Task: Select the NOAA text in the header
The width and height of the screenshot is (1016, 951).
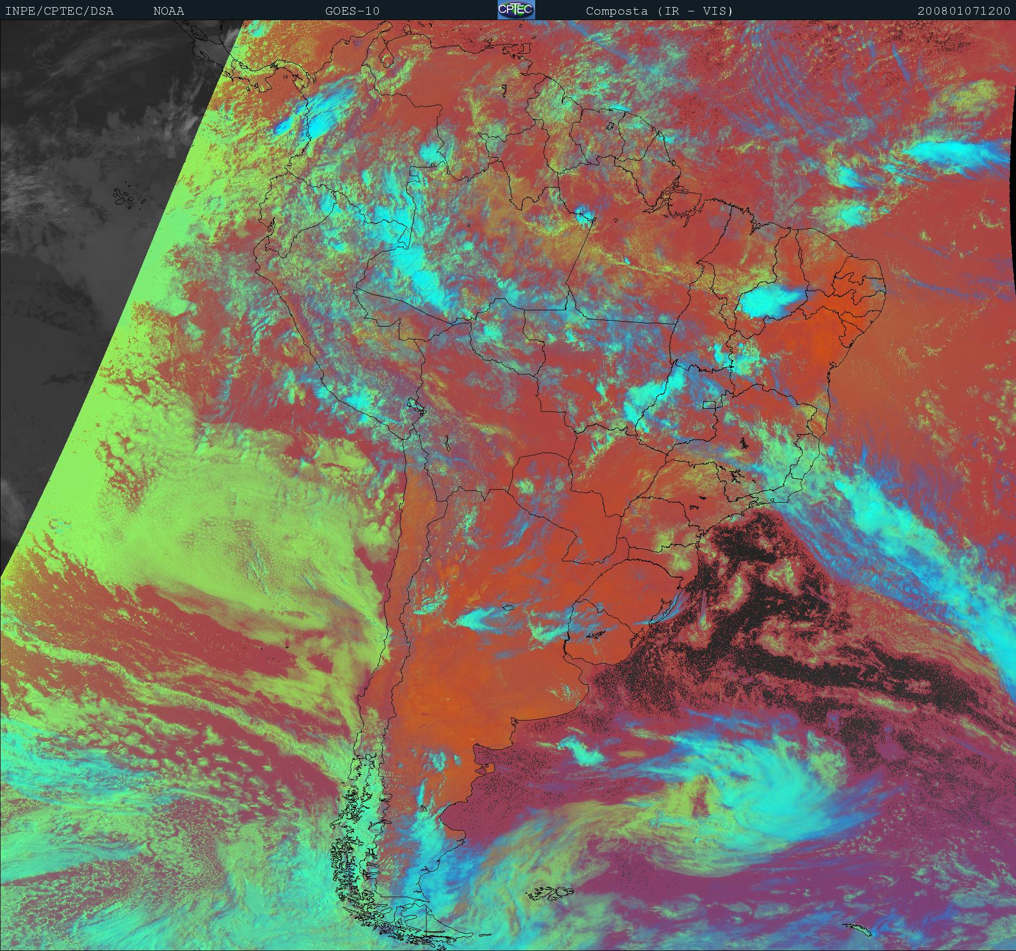Action: 168,11
